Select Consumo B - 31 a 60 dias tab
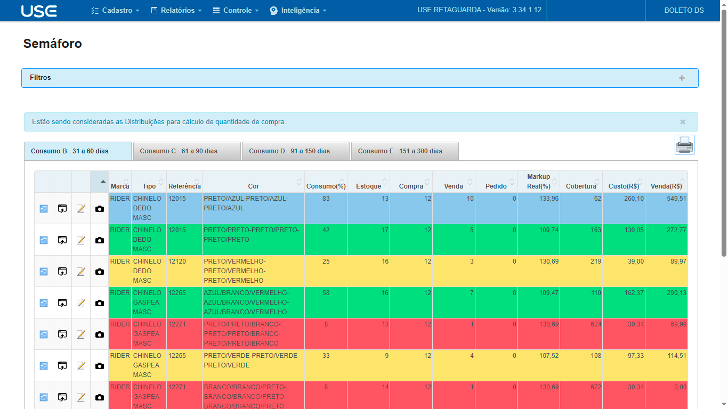The width and height of the screenshot is (728, 409). (x=78, y=151)
